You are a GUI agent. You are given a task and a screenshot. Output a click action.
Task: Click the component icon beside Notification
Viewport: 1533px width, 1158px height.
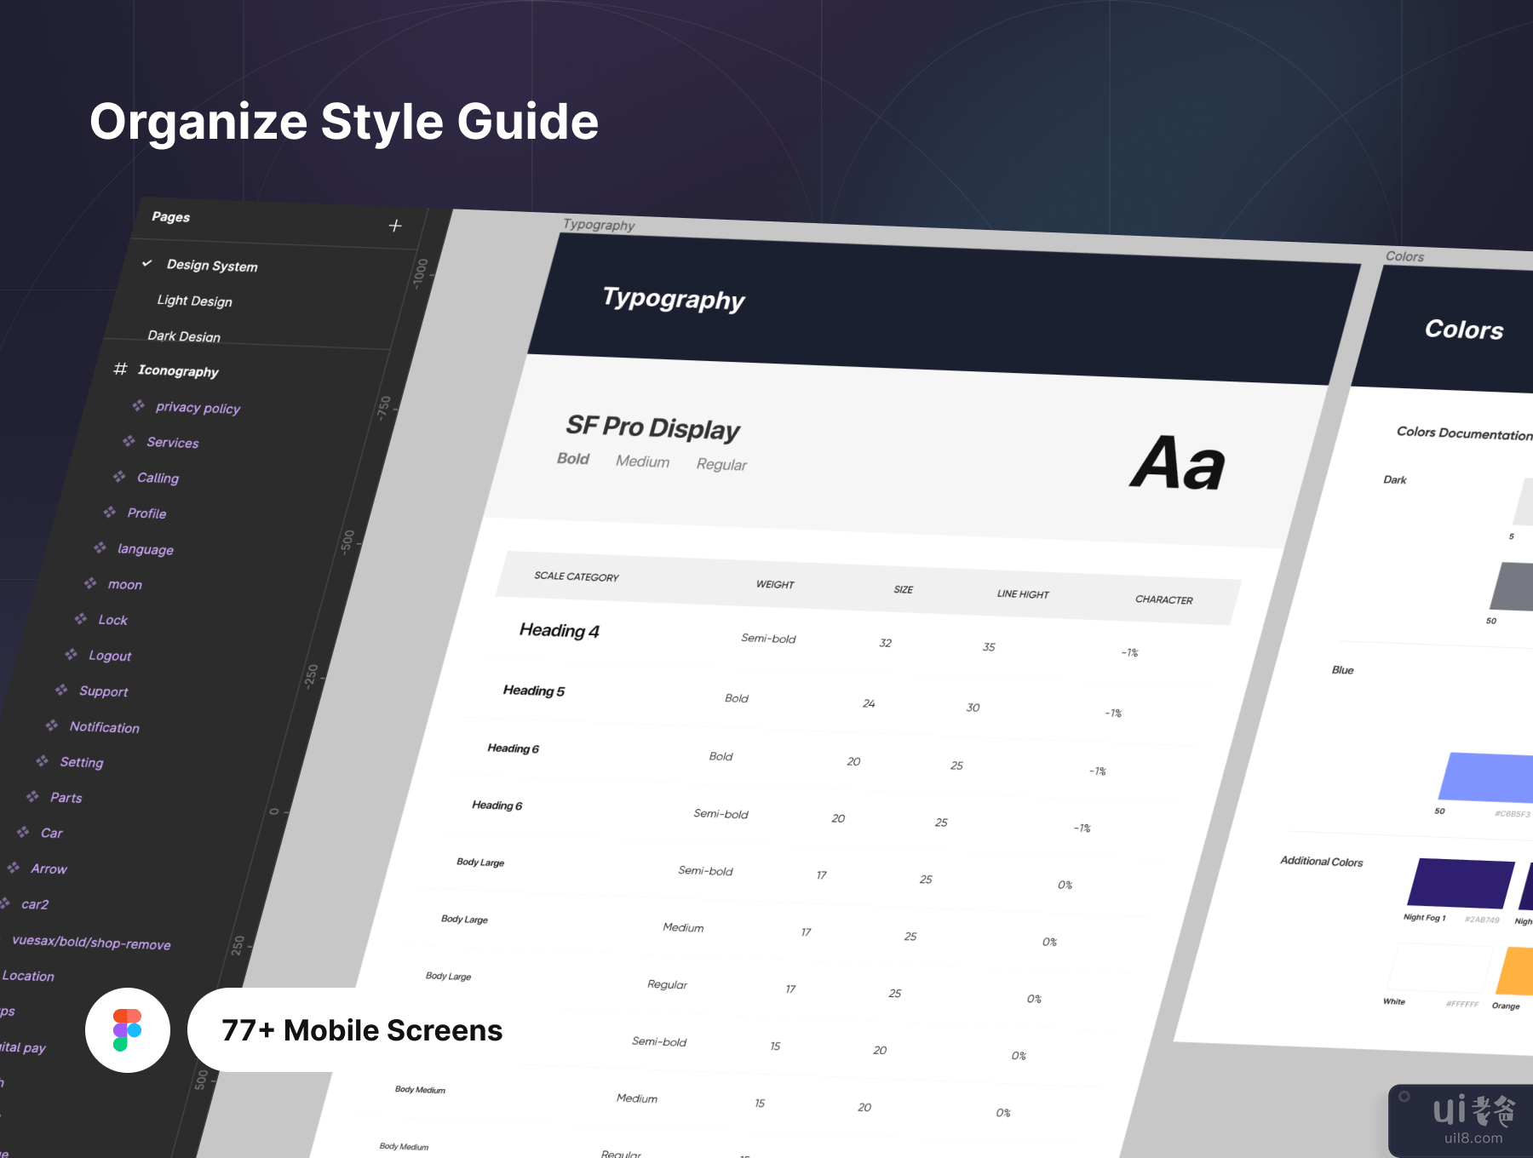[52, 725]
